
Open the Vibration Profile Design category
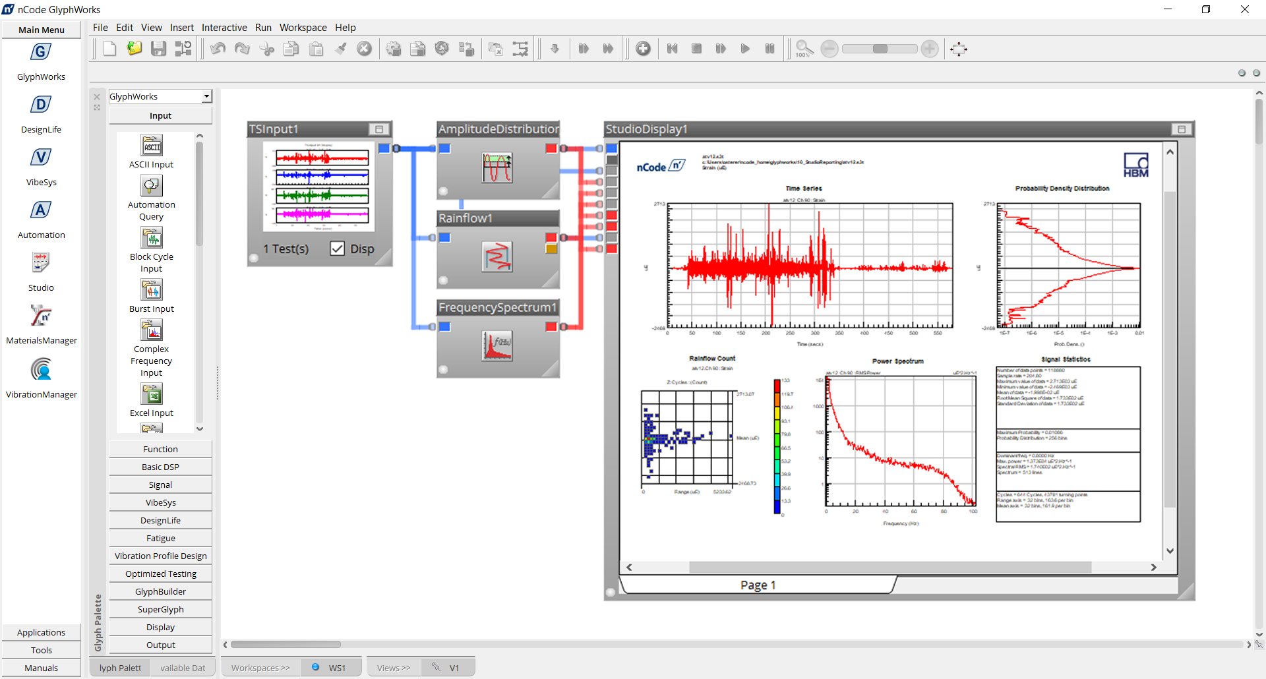click(160, 555)
